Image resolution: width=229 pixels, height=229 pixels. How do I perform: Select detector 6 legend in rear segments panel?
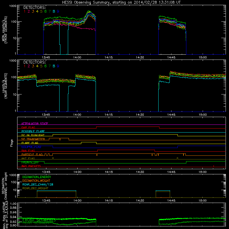46,66
